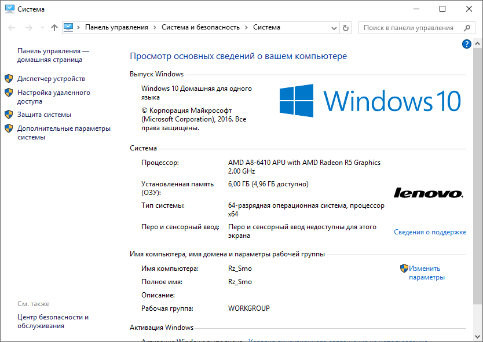
Task: Click the Windows 10 Домашняя для одного языка text
Action: (x=196, y=93)
